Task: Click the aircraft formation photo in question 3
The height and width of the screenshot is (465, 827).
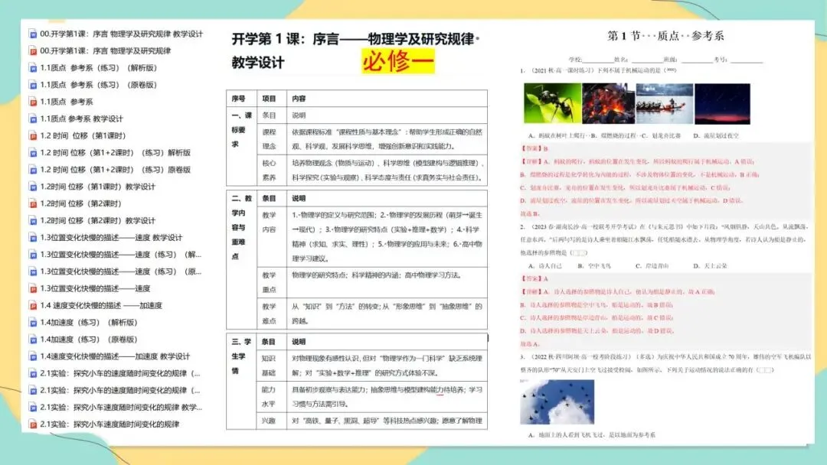Action: pyautogui.click(x=557, y=402)
